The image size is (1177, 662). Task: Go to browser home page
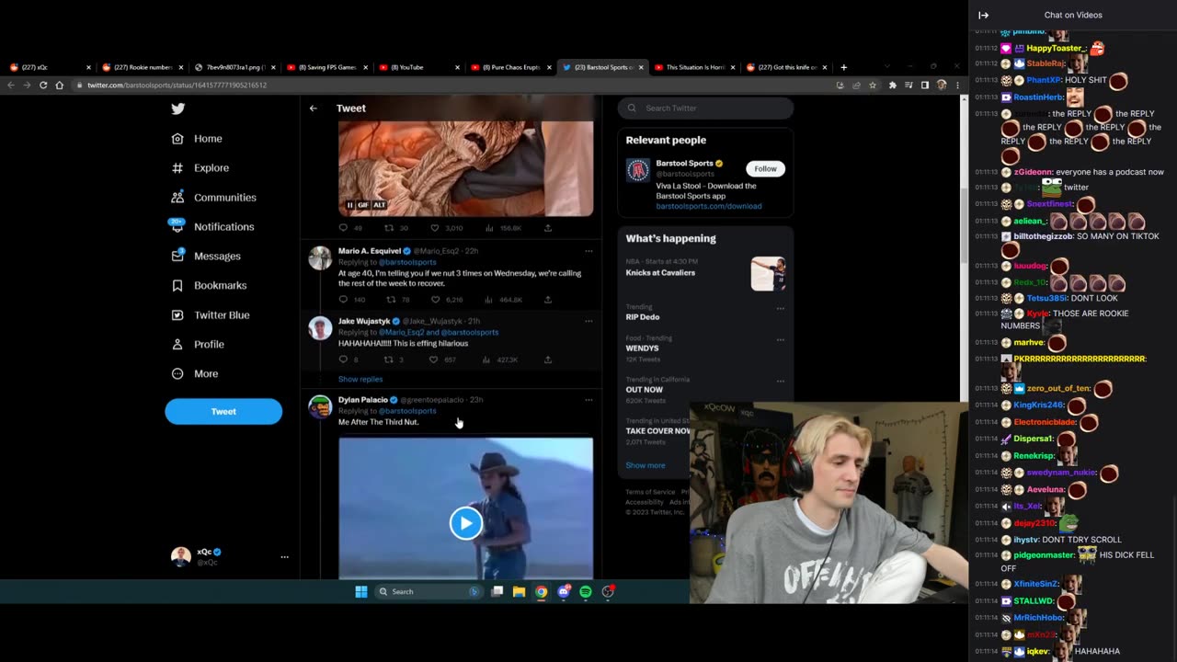click(x=60, y=86)
